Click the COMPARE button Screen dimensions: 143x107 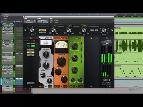[45, 22]
